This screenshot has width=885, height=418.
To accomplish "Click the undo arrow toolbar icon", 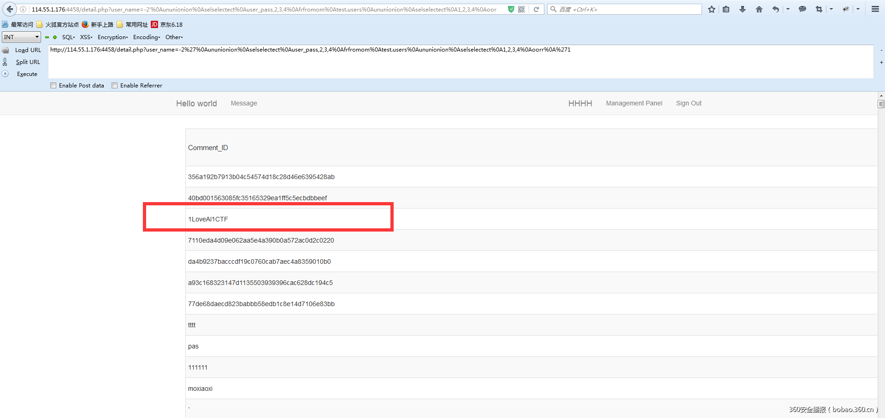I will click(x=776, y=9).
